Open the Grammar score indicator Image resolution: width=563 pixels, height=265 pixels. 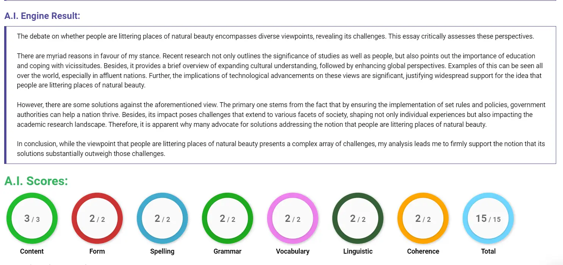point(227,218)
